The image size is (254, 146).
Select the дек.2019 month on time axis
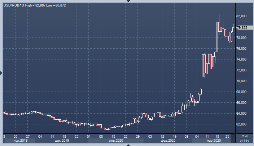63,141
